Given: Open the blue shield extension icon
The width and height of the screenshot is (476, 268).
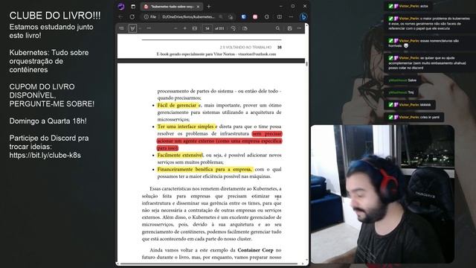Looking at the screenshot, I should tap(244, 17).
